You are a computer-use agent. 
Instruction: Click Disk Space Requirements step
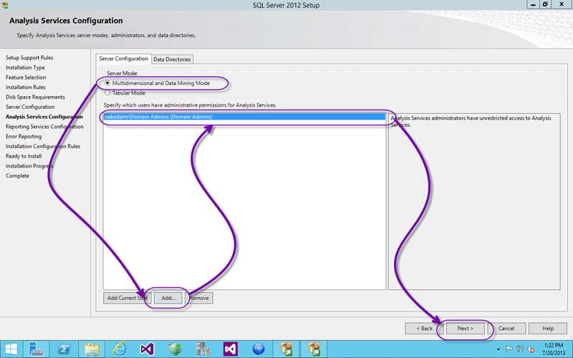(x=35, y=97)
